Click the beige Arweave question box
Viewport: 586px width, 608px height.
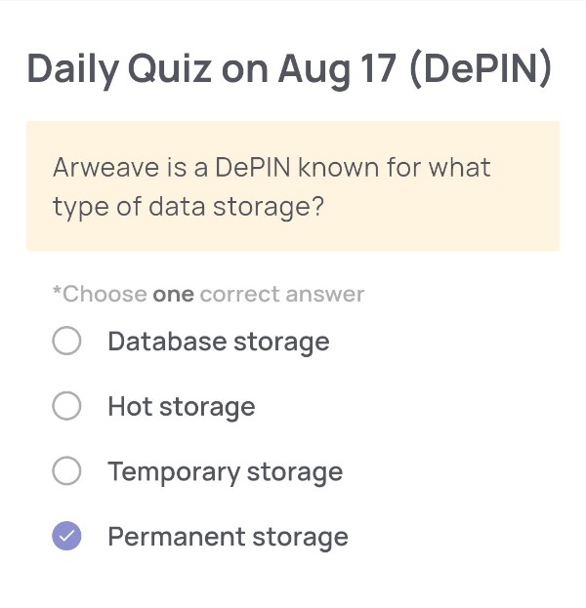[x=293, y=185]
